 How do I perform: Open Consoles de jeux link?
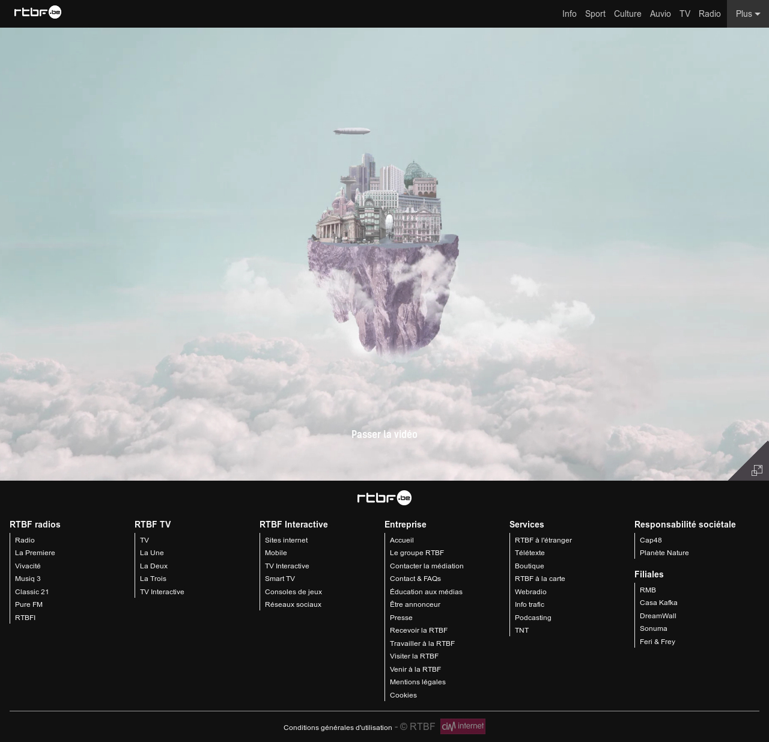tap(293, 592)
